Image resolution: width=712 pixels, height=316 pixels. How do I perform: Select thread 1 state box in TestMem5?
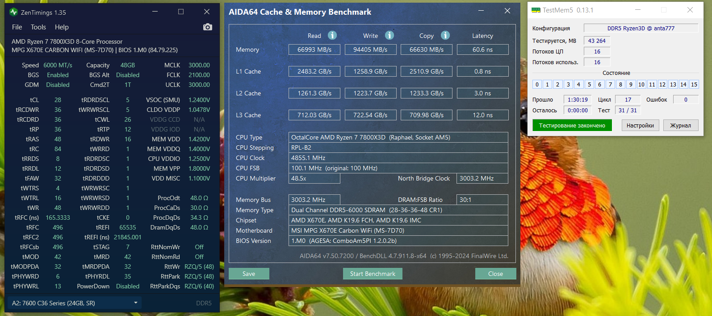click(547, 84)
